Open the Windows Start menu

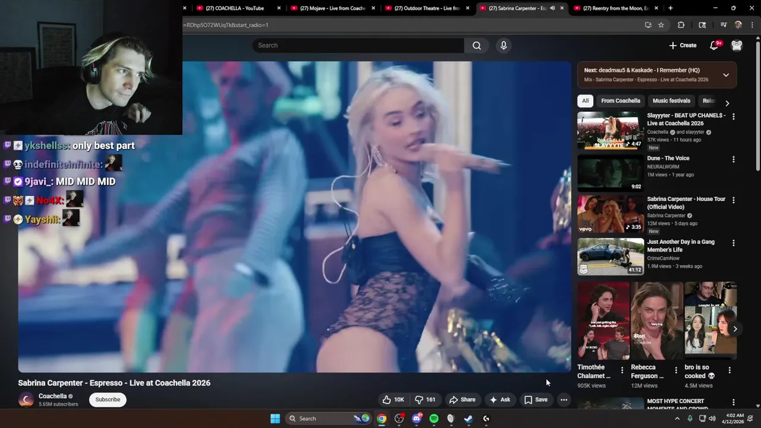[275, 418]
